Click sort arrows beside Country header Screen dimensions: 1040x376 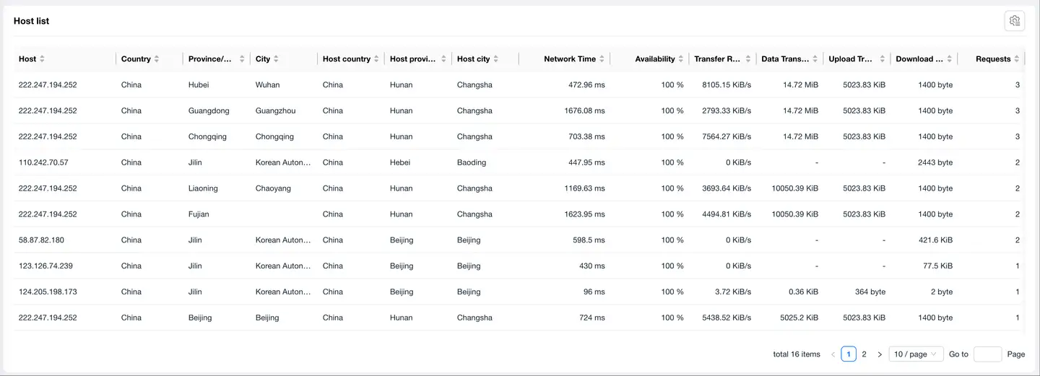tap(157, 59)
